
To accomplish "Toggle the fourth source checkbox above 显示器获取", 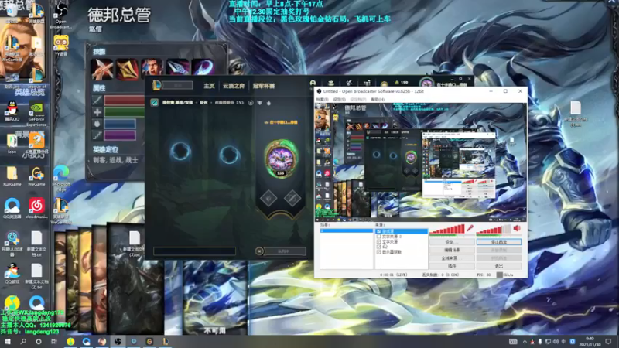I will 379,247.
